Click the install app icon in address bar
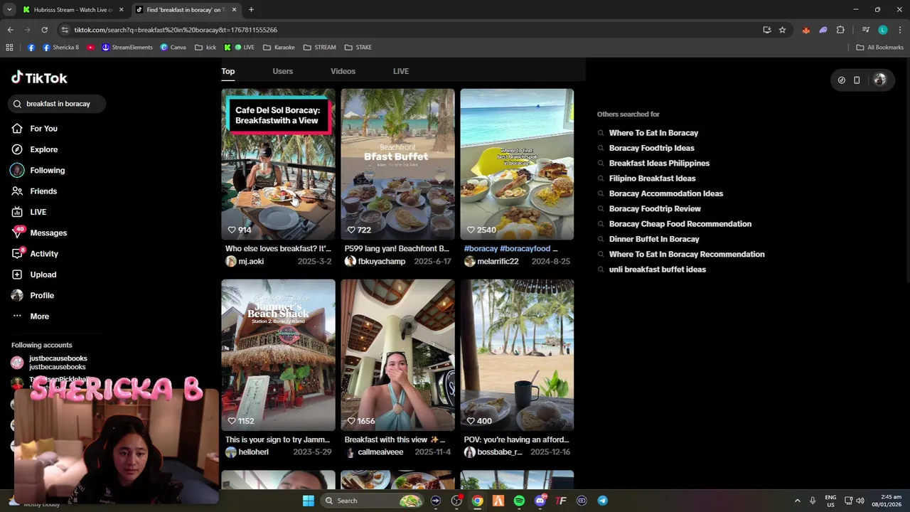 pyautogui.click(x=766, y=30)
